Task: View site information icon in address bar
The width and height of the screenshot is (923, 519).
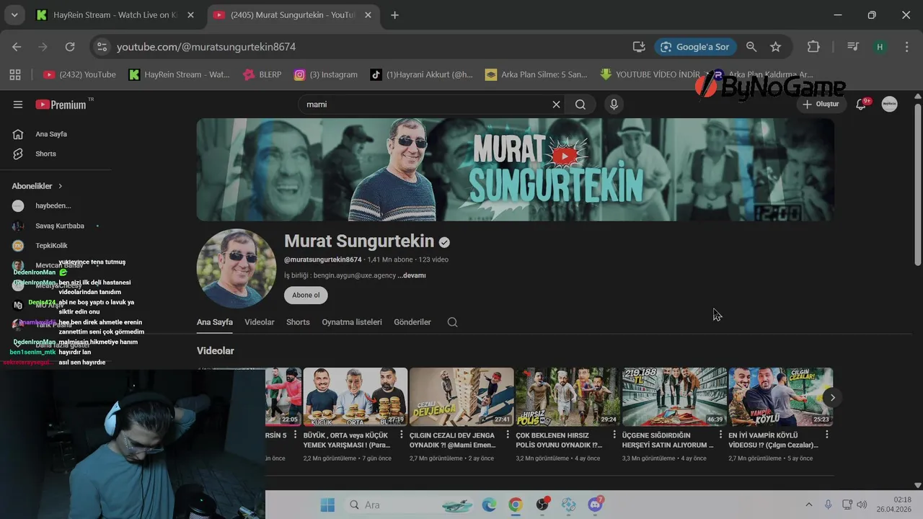Action: (102, 47)
